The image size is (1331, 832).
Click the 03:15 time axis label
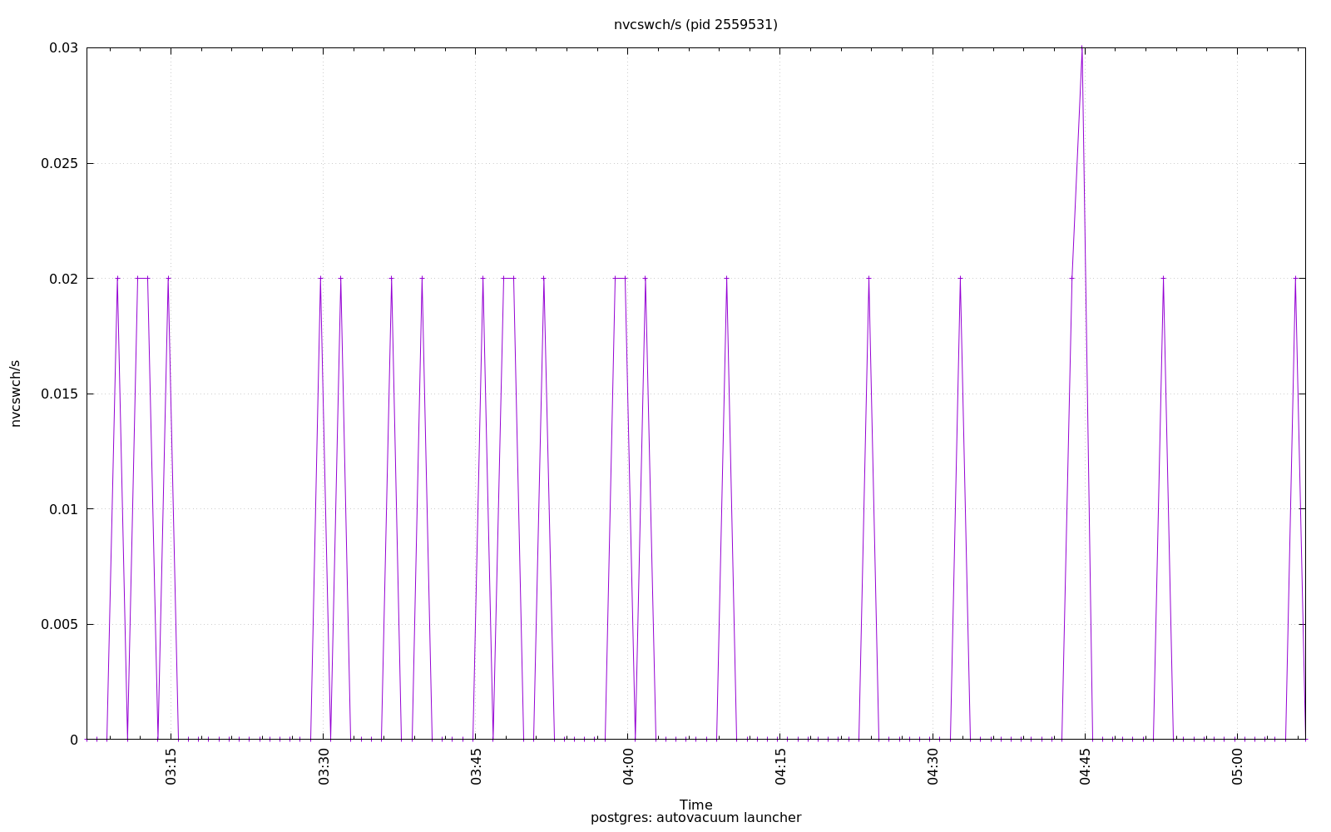tap(171, 766)
